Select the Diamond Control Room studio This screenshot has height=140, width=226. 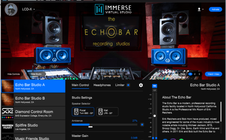click(33, 113)
